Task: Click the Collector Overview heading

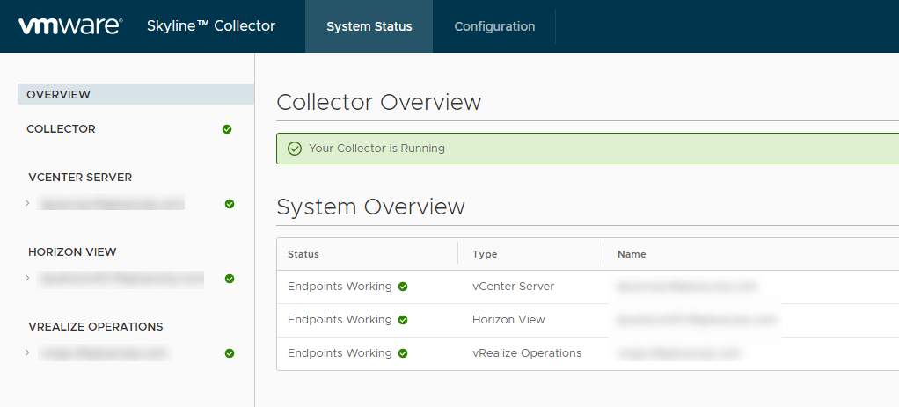Action: pos(379,102)
